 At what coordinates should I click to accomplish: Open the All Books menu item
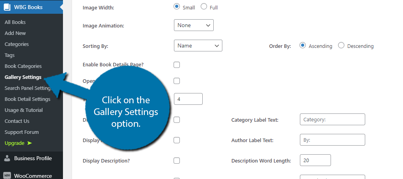15,22
